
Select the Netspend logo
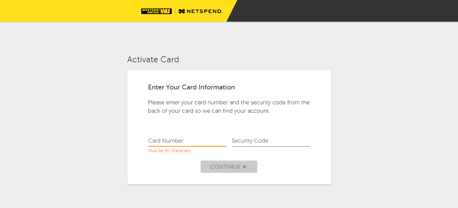pos(200,11)
